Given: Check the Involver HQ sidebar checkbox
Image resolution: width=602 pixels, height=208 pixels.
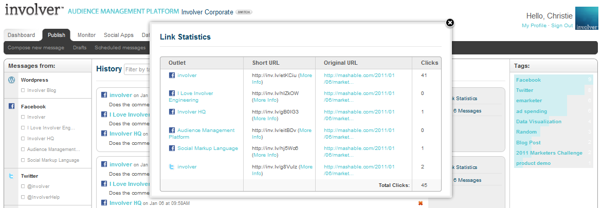Looking at the screenshot, I should click(x=23, y=139).
